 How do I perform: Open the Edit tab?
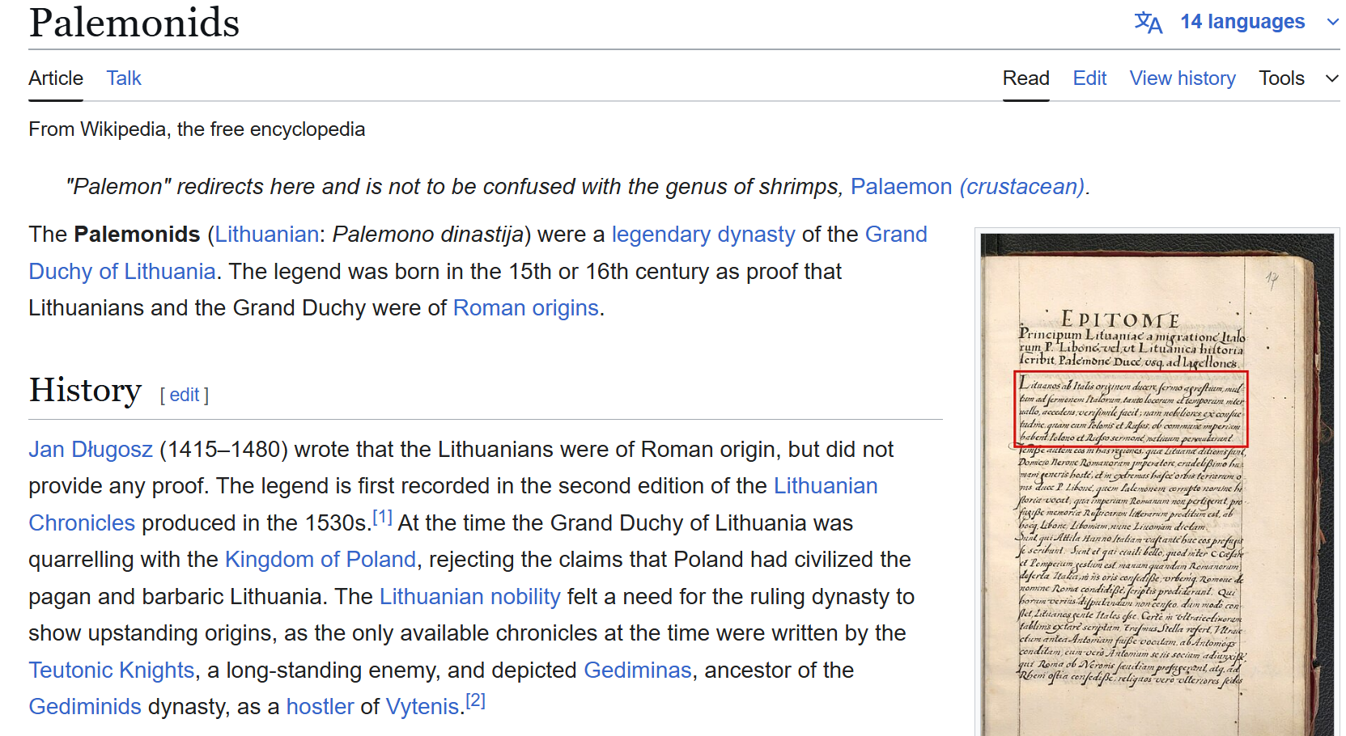click(1089, 78)
